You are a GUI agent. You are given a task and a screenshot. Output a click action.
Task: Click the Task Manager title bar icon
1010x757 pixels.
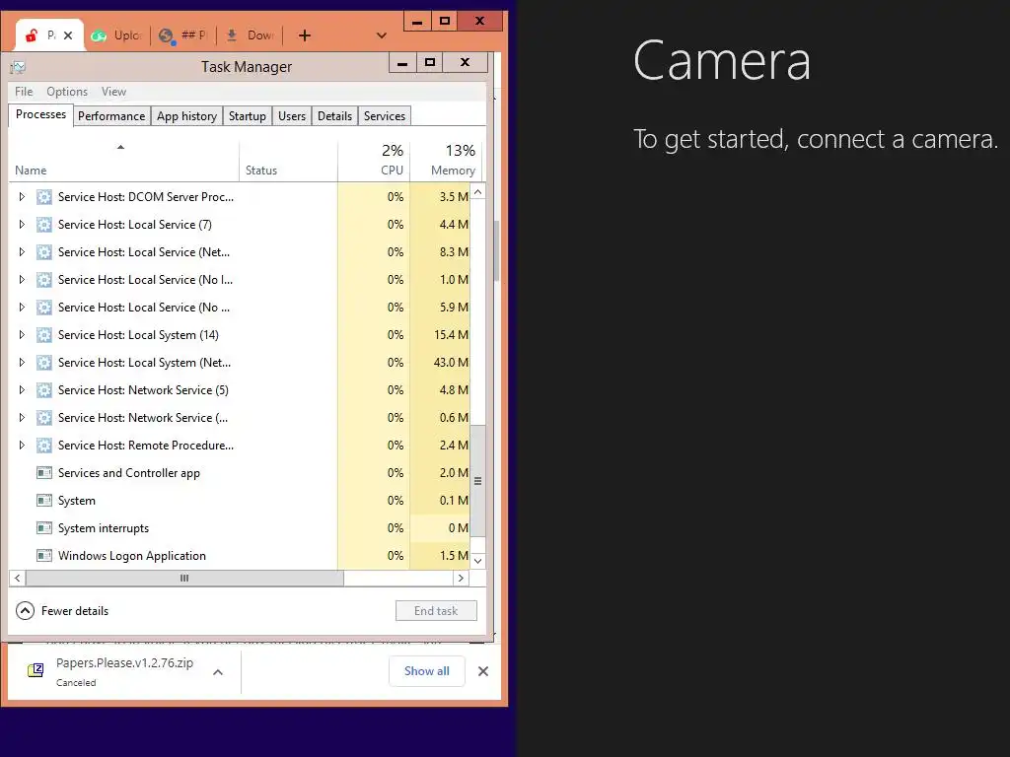coord(18,67)
